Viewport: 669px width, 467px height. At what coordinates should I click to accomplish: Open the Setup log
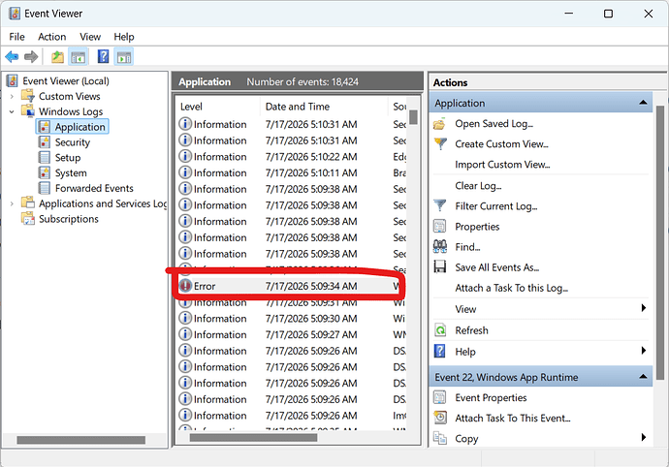[68, 158]
